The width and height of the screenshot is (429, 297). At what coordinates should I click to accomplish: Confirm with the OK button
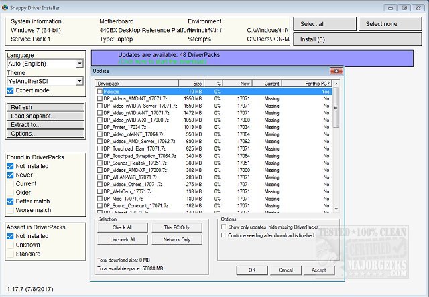(x=252, y=270)
